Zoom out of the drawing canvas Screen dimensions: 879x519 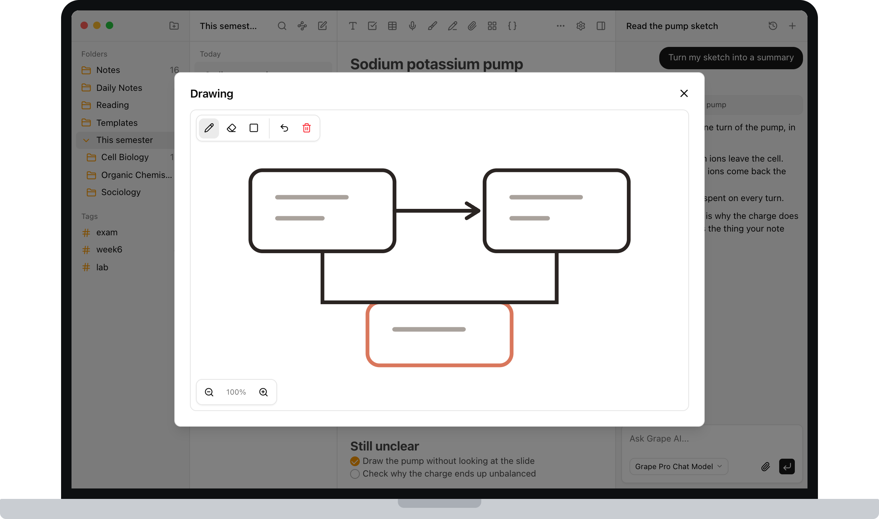[209, 392]
